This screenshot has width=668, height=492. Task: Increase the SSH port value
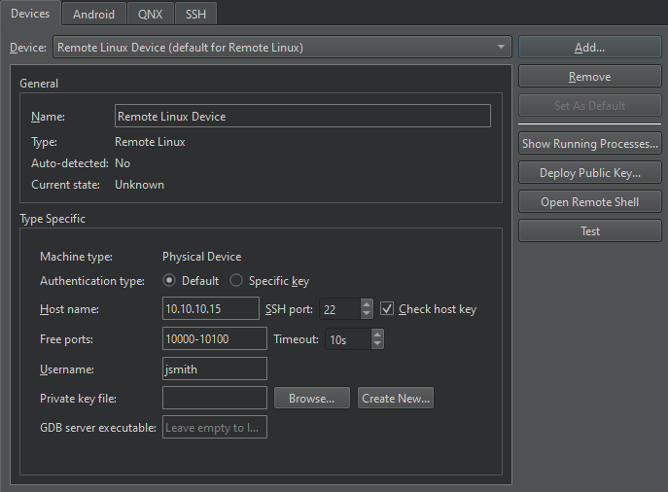[367, 304]
